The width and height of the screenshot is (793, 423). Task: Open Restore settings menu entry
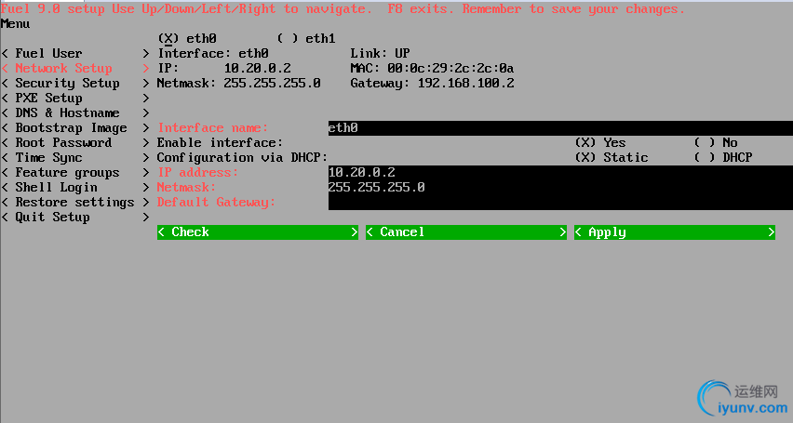[x=76, y=202]
